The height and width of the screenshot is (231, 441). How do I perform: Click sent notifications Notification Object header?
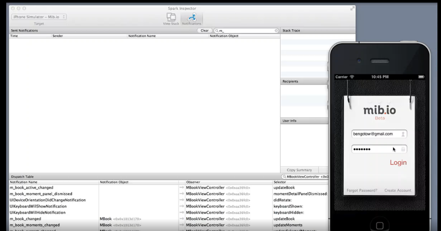244,36
